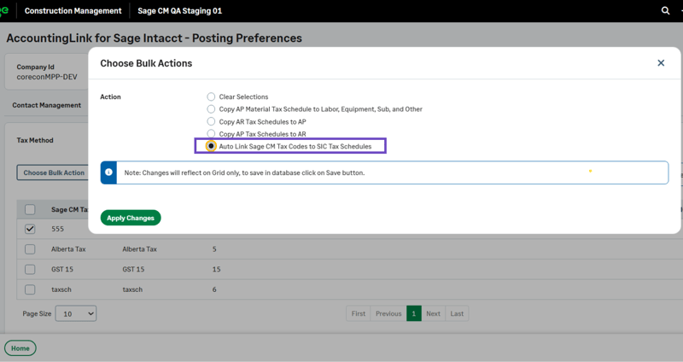Choose Copy AR Tax Schedules to AP
Screen dimensions: 683x362
(211, 122)
